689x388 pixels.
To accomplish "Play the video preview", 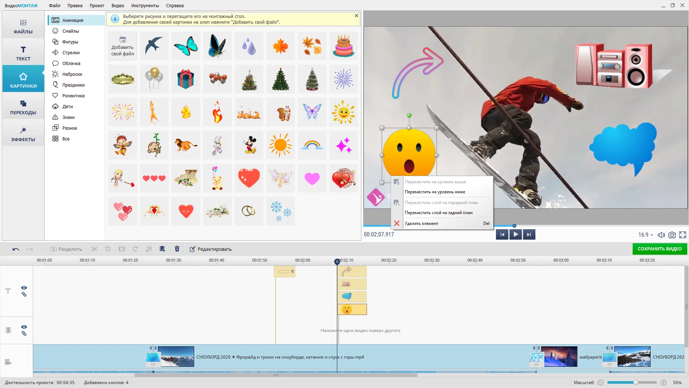I will [x=516, y=235].
